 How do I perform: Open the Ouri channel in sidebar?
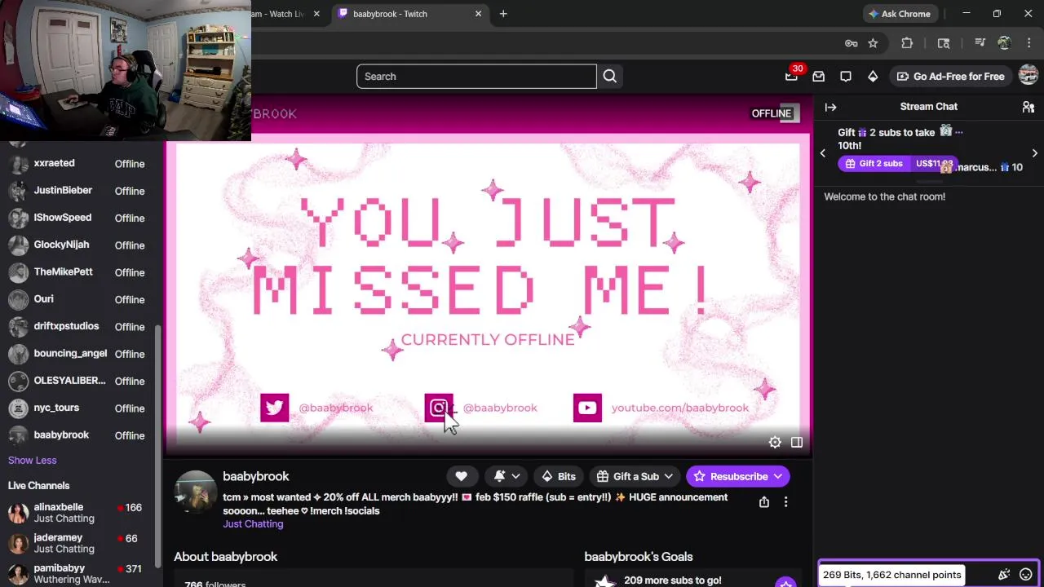78,299
